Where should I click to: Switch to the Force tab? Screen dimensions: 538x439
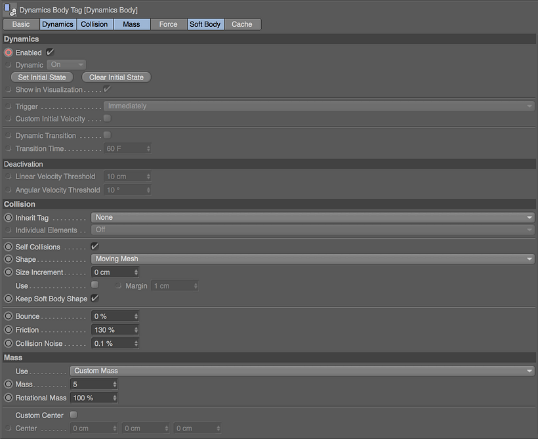click(x=168, y=24)
